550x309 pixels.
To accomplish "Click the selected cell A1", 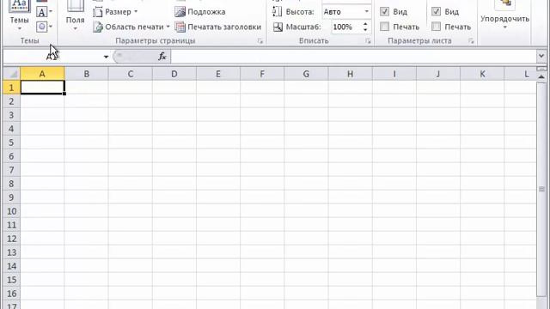I will pos(42,88).
